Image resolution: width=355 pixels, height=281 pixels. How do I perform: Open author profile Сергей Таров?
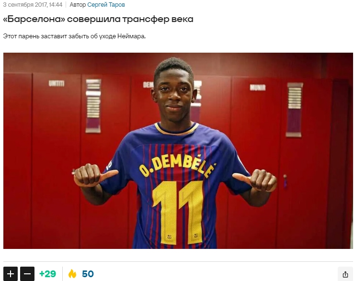[106, 4]
